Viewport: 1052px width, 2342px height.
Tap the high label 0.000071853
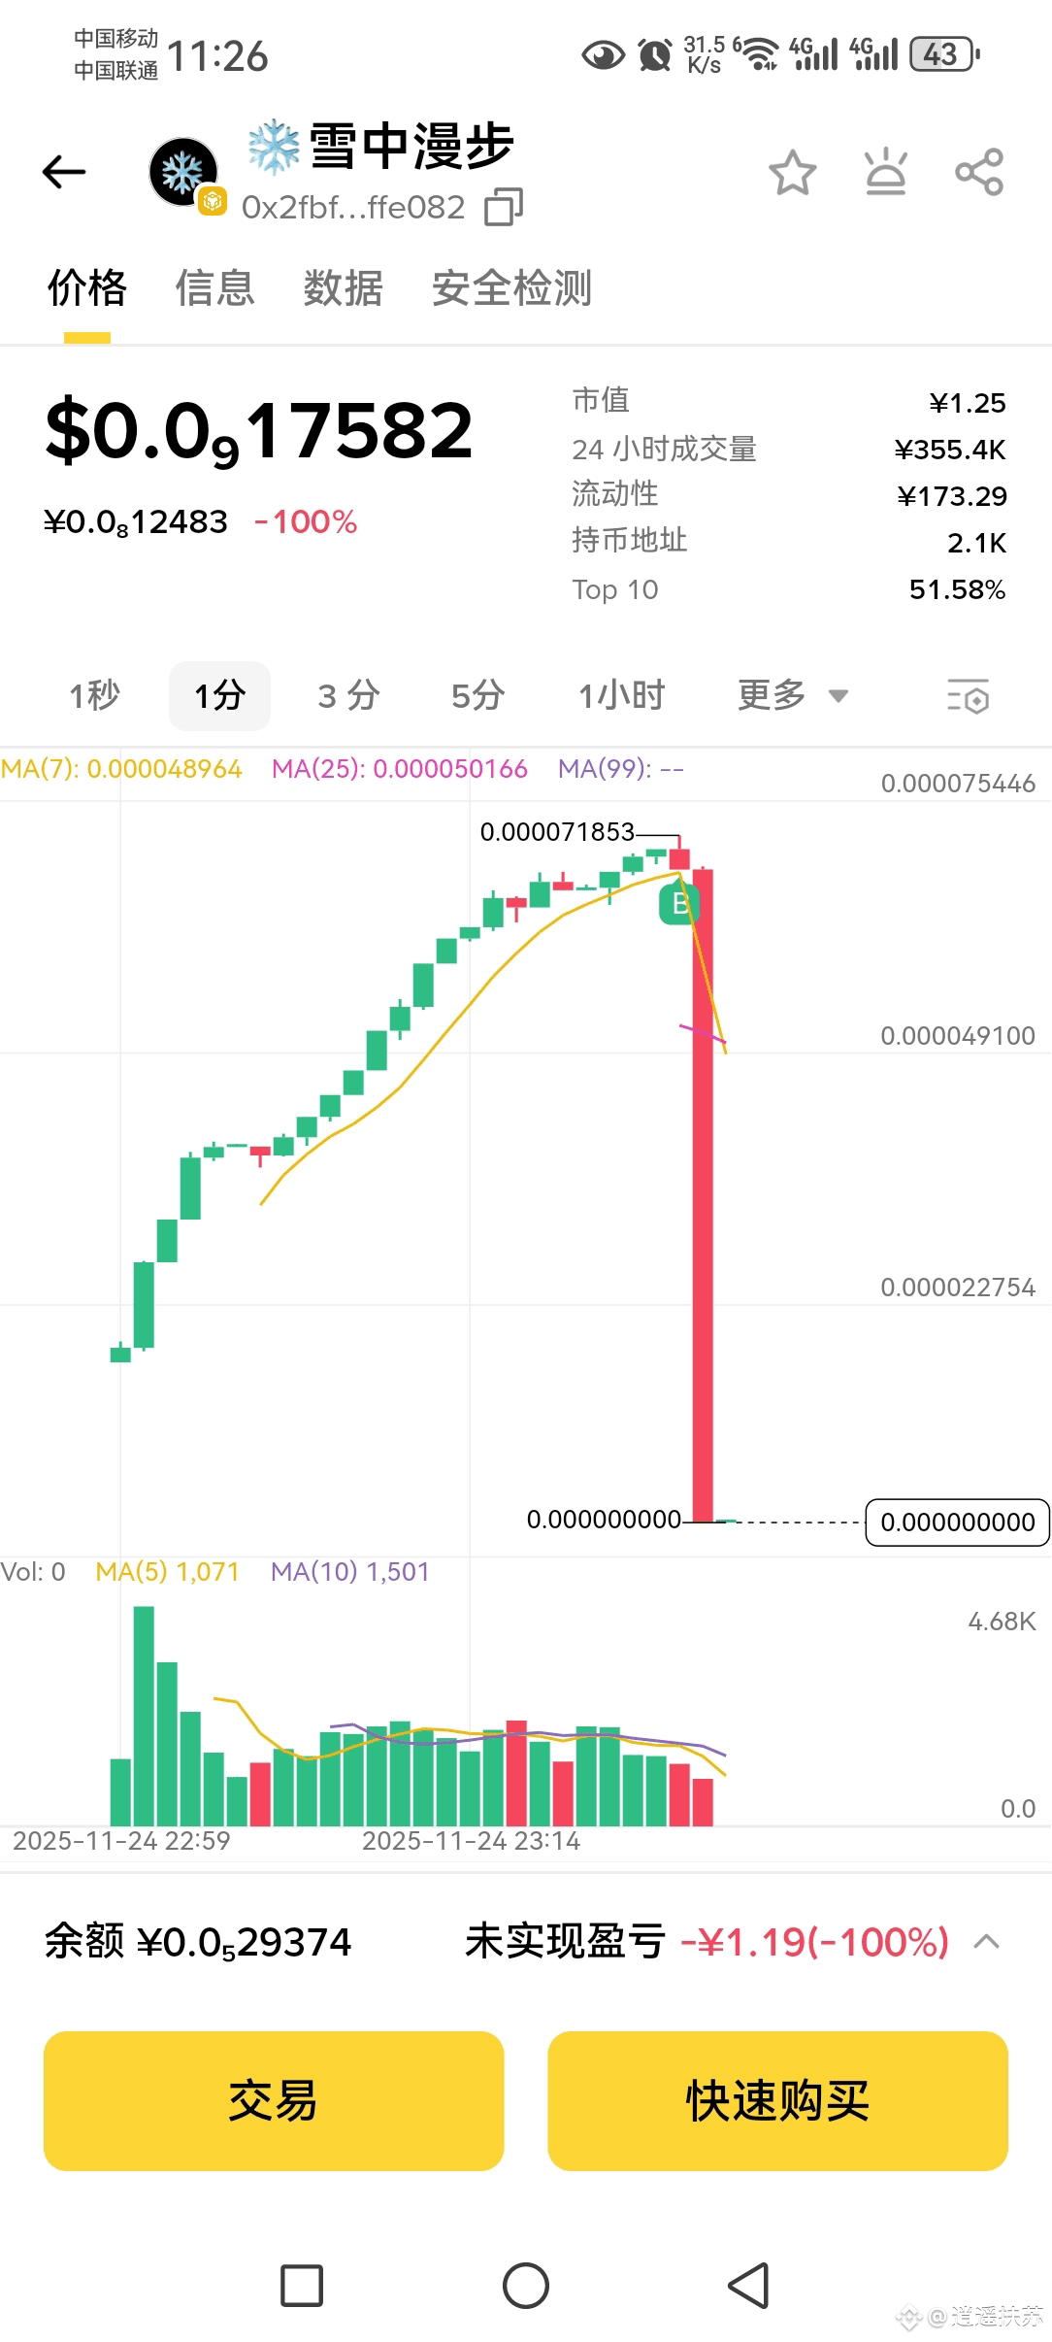557,832
